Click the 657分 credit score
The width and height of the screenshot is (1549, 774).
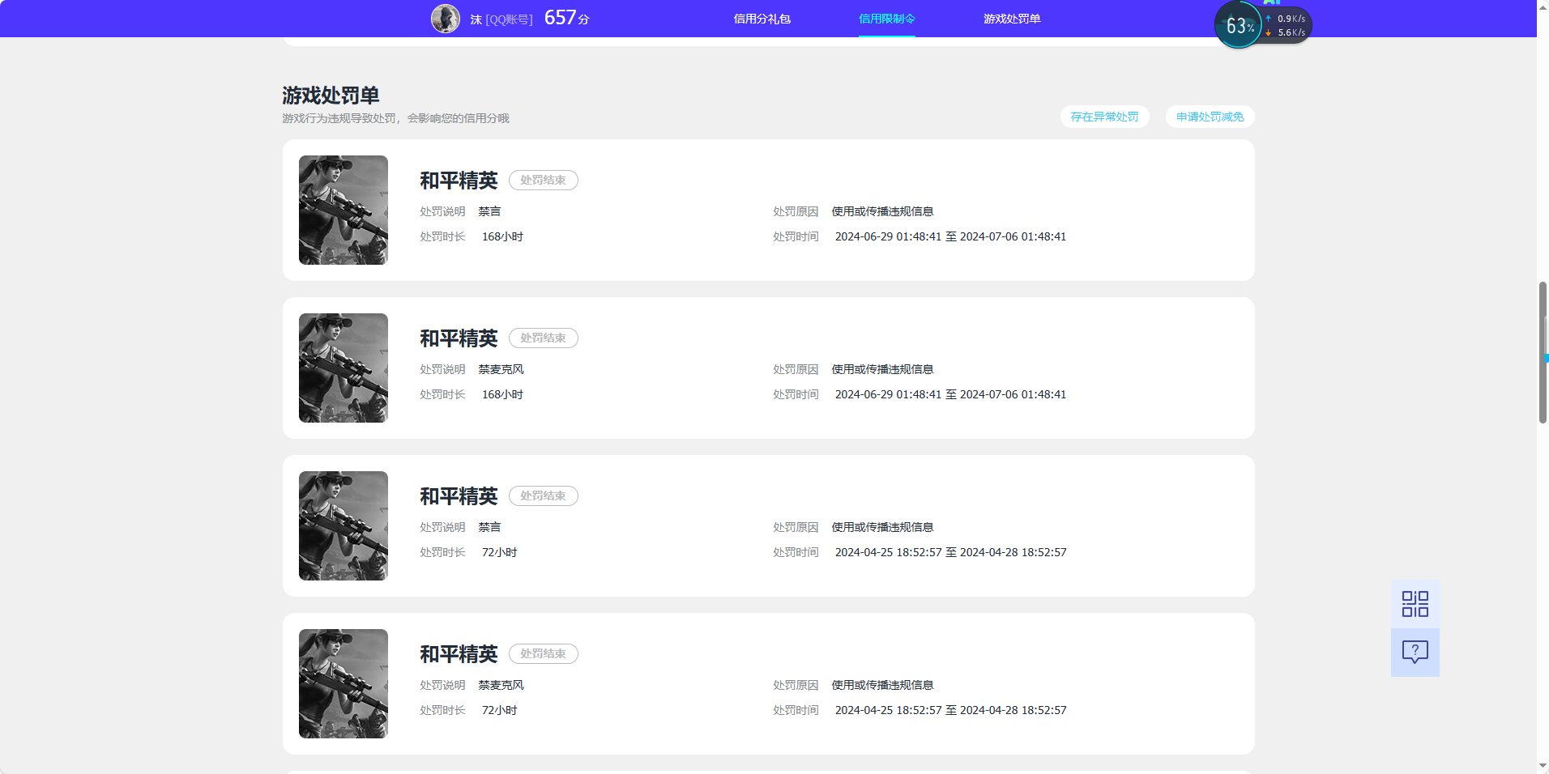coord(566,18)
